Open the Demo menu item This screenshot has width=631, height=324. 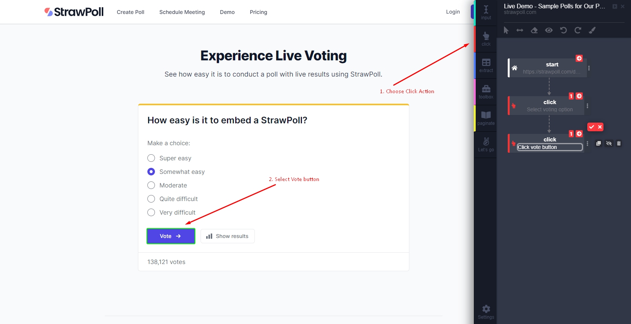(227, 12)
